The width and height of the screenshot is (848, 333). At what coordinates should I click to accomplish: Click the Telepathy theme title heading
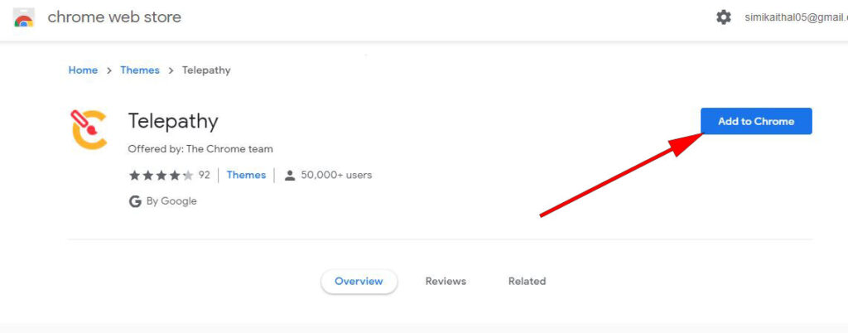click(x=173, y=121)
